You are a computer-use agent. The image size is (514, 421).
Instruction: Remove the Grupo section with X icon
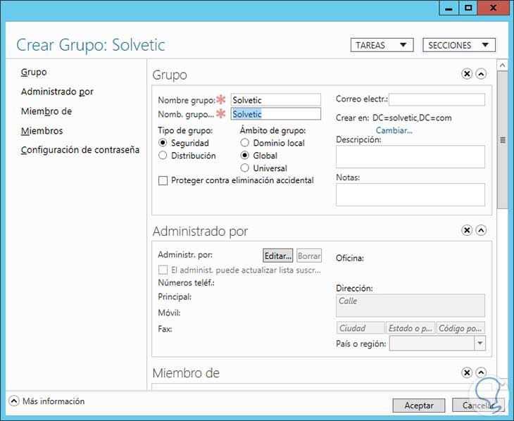pyautogui.click(x=467, y=74)
